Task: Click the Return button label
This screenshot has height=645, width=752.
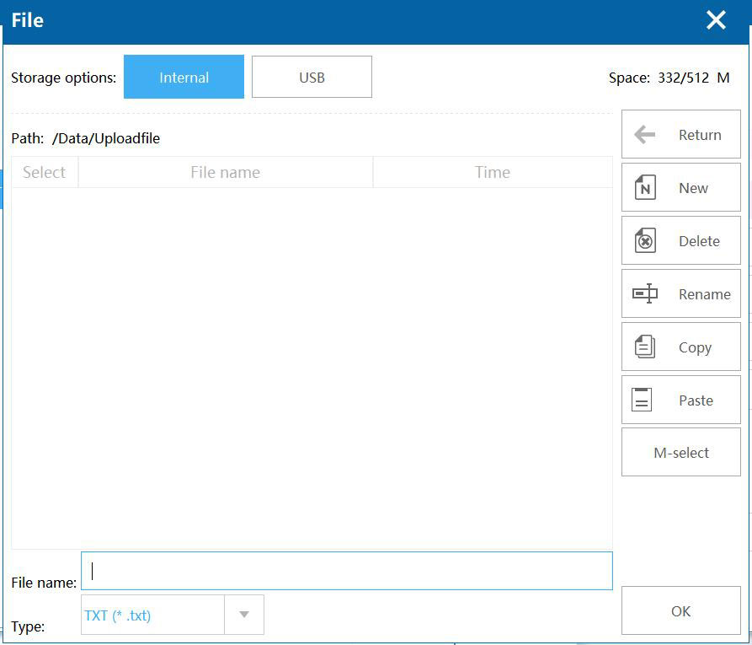Action: click(x=700, y=135)
